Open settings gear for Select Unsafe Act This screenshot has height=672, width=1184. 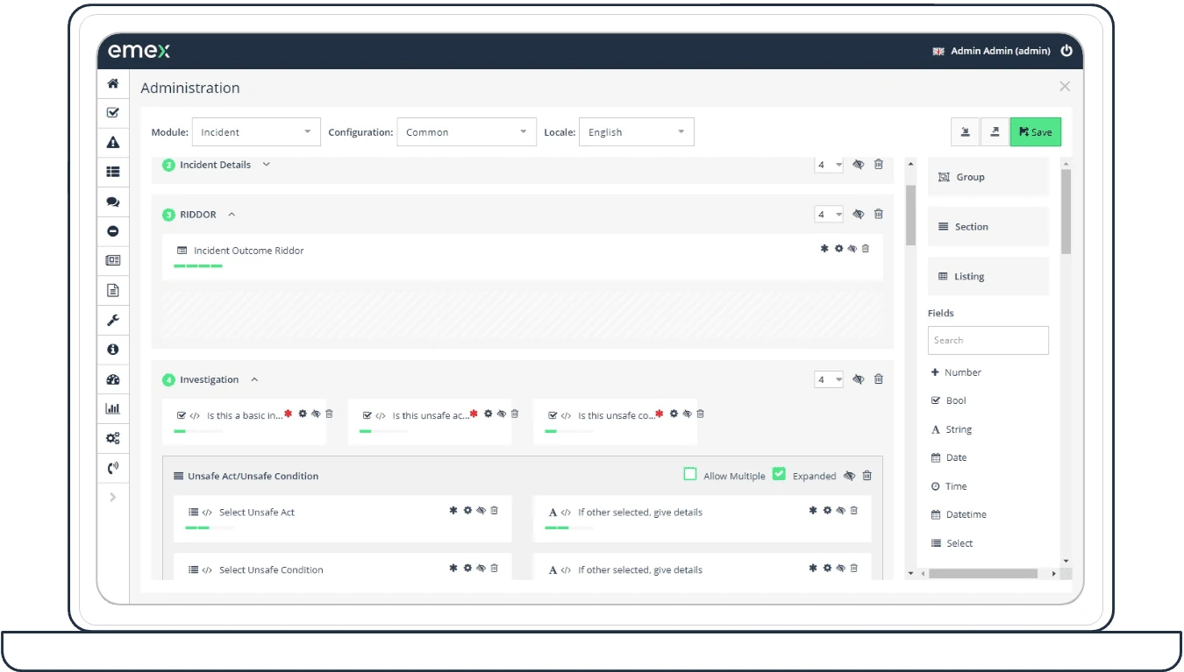click(467, 510)
